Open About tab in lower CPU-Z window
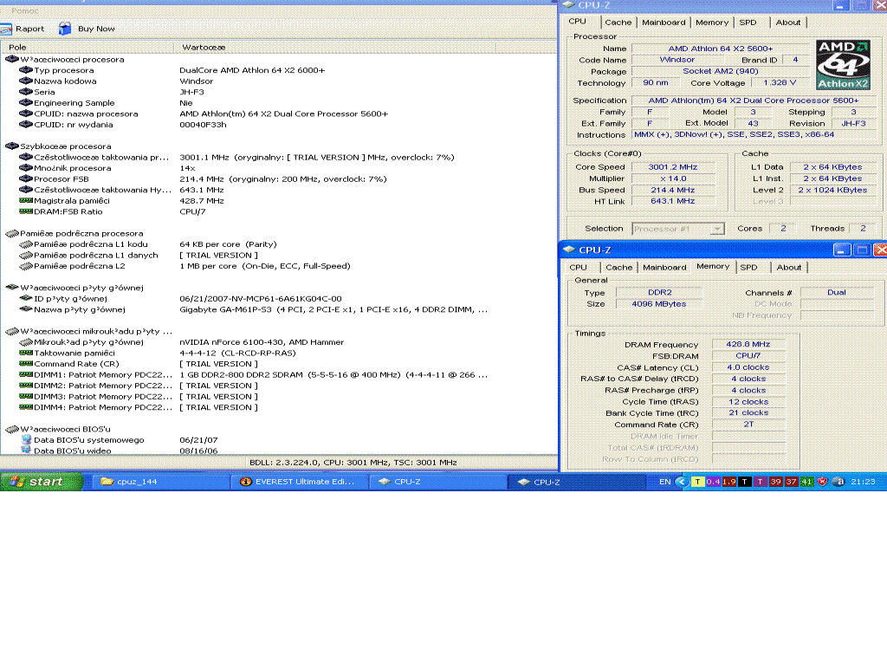This screenshot has height=655, width=887. 788,267
